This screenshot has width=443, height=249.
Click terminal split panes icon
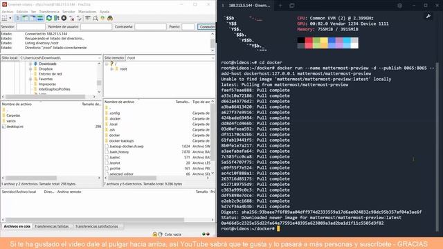(292, 6)
